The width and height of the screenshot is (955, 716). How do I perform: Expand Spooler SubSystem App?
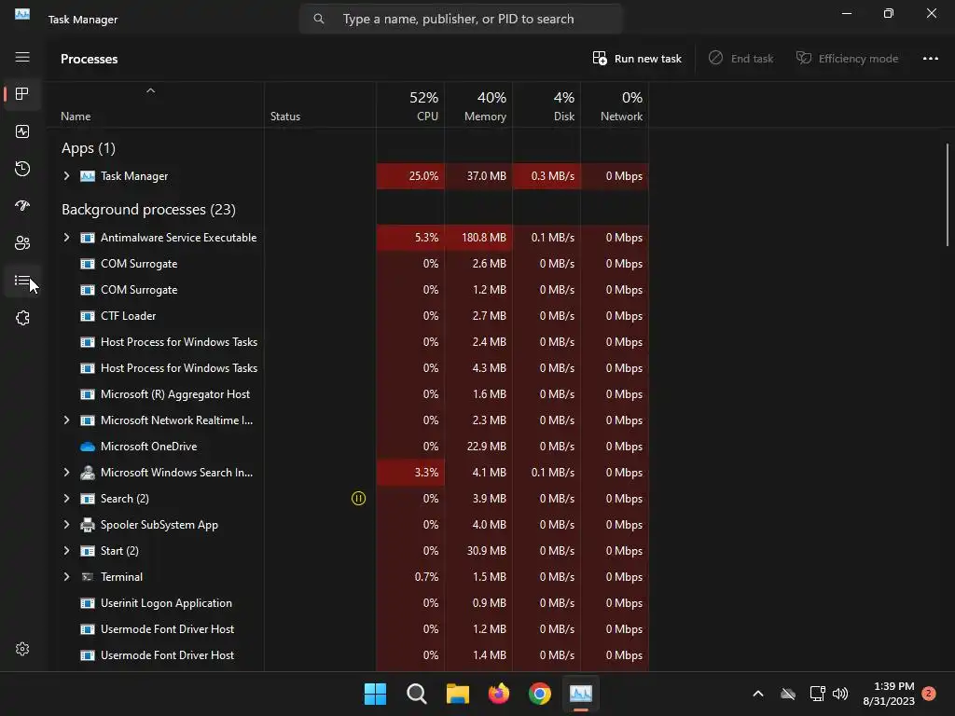[66, 525]
